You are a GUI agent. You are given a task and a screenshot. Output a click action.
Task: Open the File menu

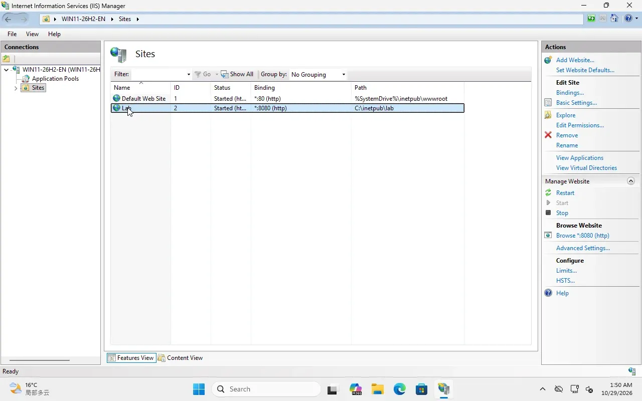pyautogui.click(x=12, y=34)
